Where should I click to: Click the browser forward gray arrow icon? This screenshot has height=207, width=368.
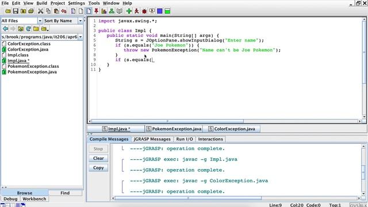(x=13, y=29)
